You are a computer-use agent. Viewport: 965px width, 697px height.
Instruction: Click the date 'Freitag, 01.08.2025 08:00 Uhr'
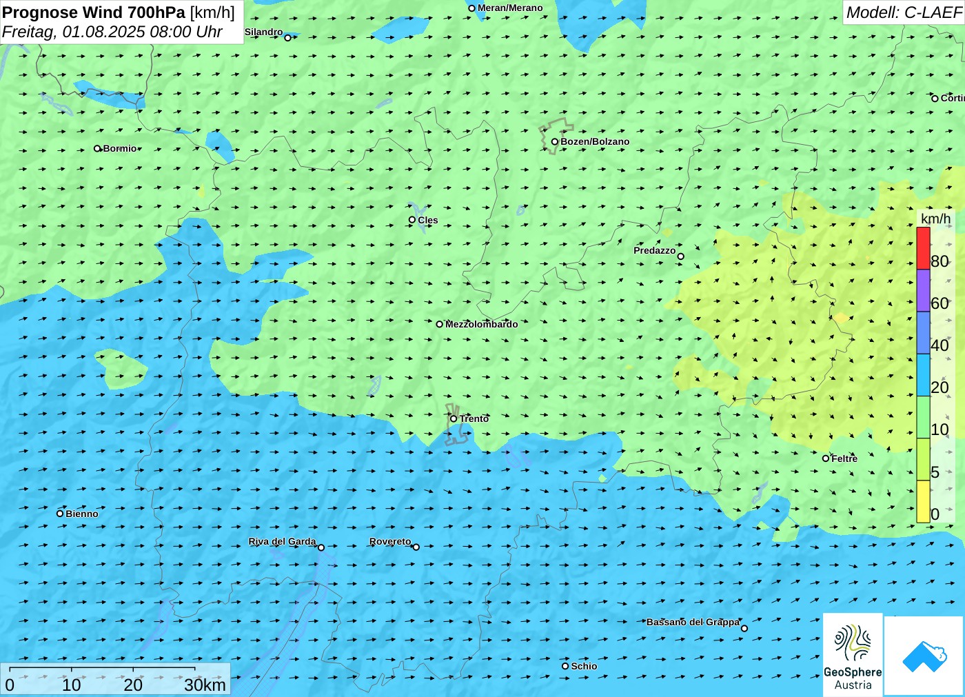point(112,32)
